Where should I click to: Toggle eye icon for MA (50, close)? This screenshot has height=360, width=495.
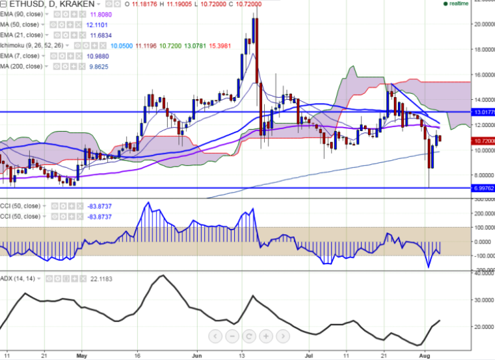pos(53,25)
